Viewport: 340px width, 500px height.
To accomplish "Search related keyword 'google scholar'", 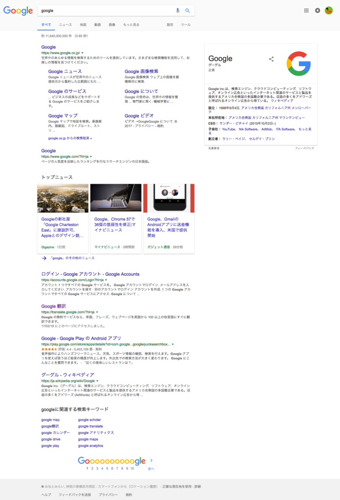I will 89,420.
